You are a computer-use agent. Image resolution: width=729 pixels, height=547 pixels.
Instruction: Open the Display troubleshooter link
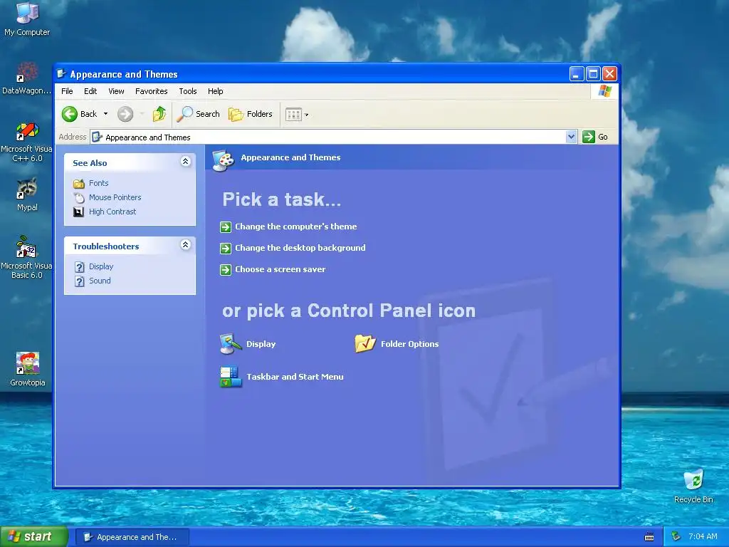point(101,266)
